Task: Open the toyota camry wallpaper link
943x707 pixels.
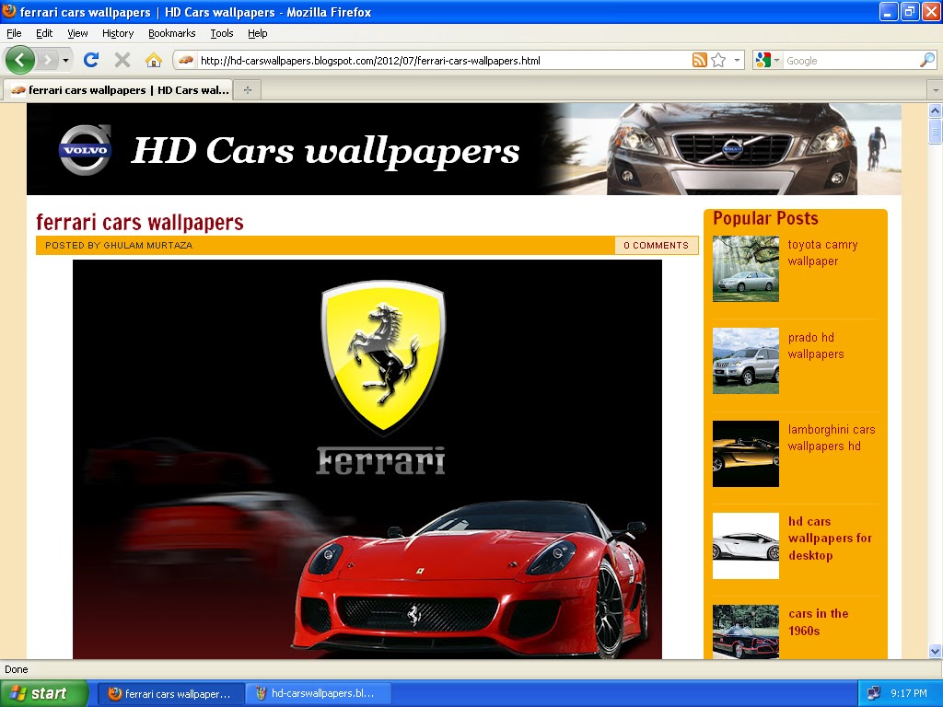Action: click(822, 252)
